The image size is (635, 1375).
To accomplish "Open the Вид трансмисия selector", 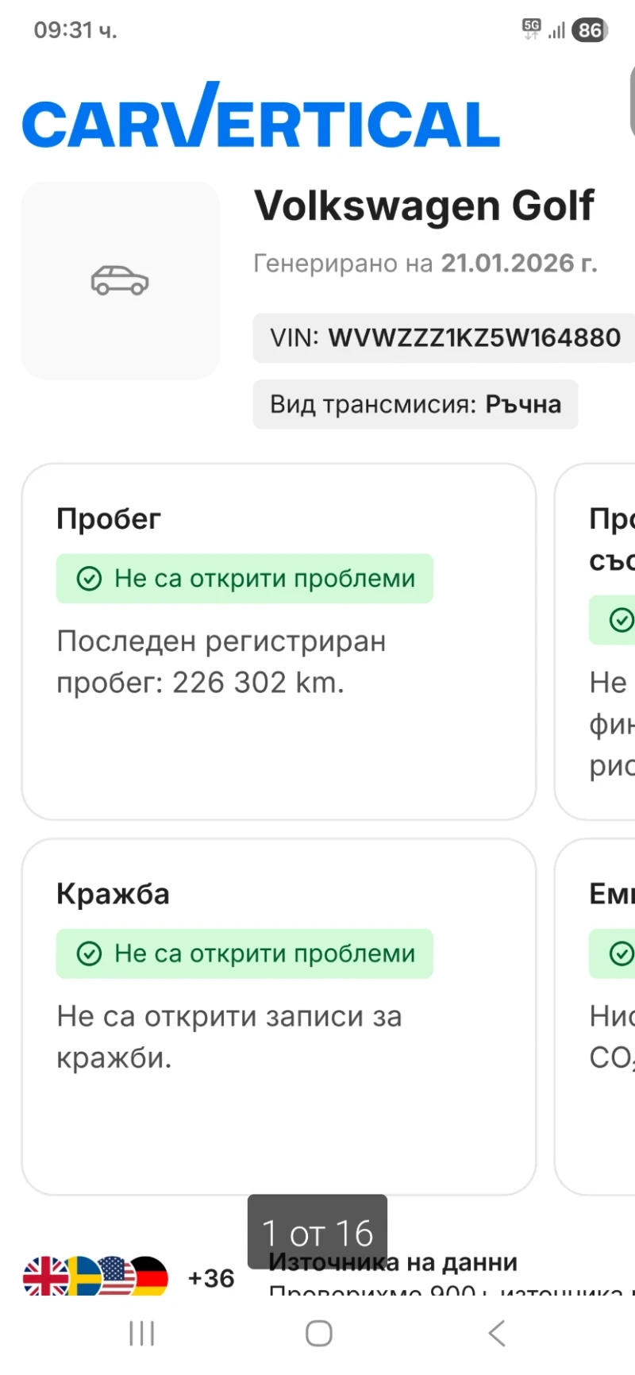I will point(415,404).
